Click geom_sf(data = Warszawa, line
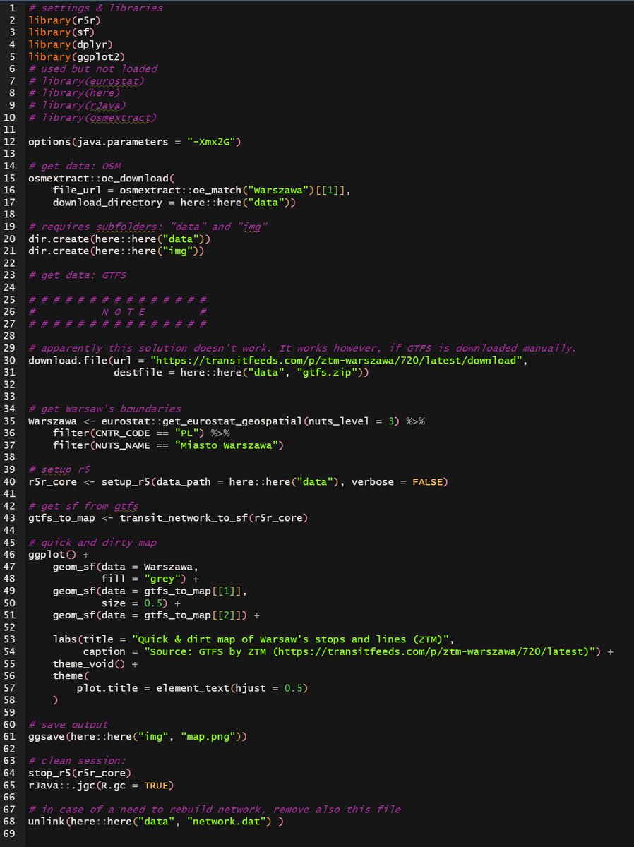The width and height of the screenshot is (634, 847). click(x=126, y=567)
